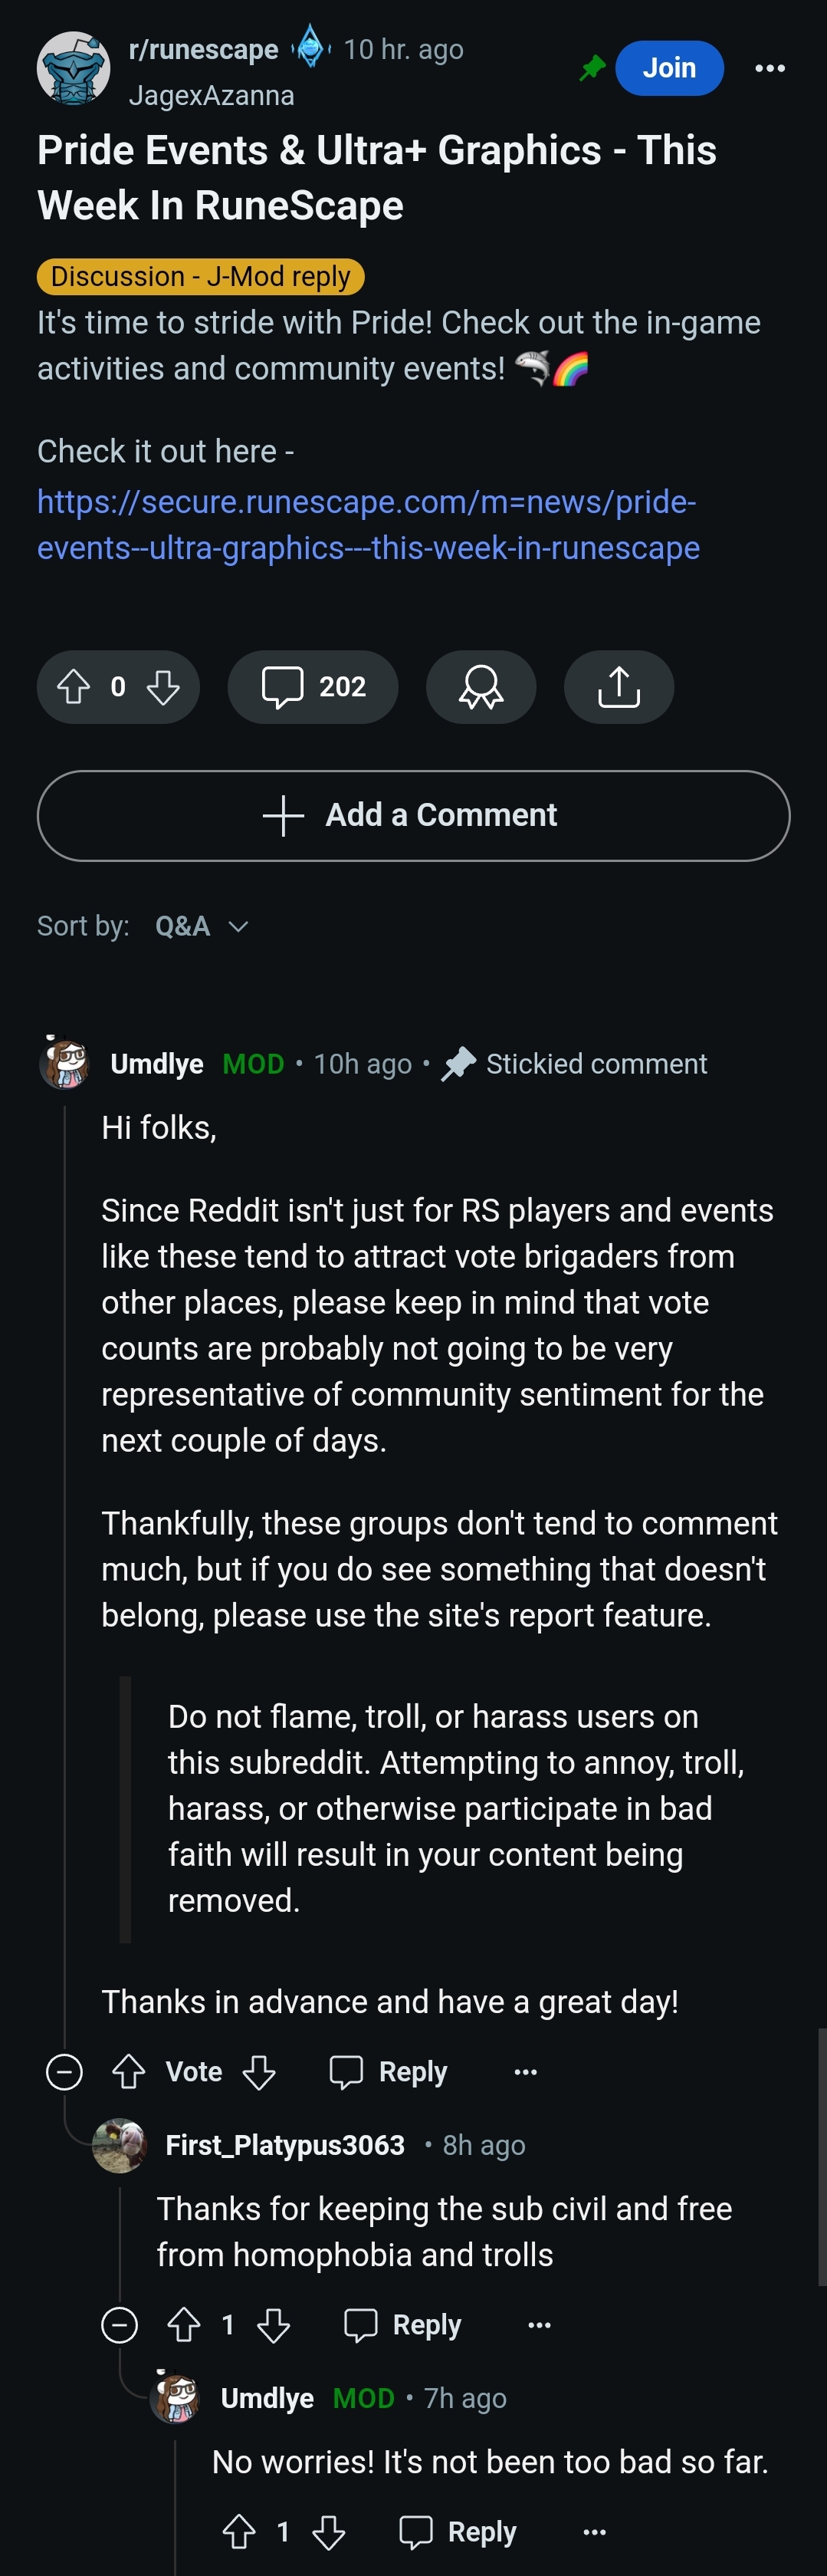This screenshot has height=2576, width=827.
Task: Open the post's three-dot overflow menu
Action: tap(769, 68)
